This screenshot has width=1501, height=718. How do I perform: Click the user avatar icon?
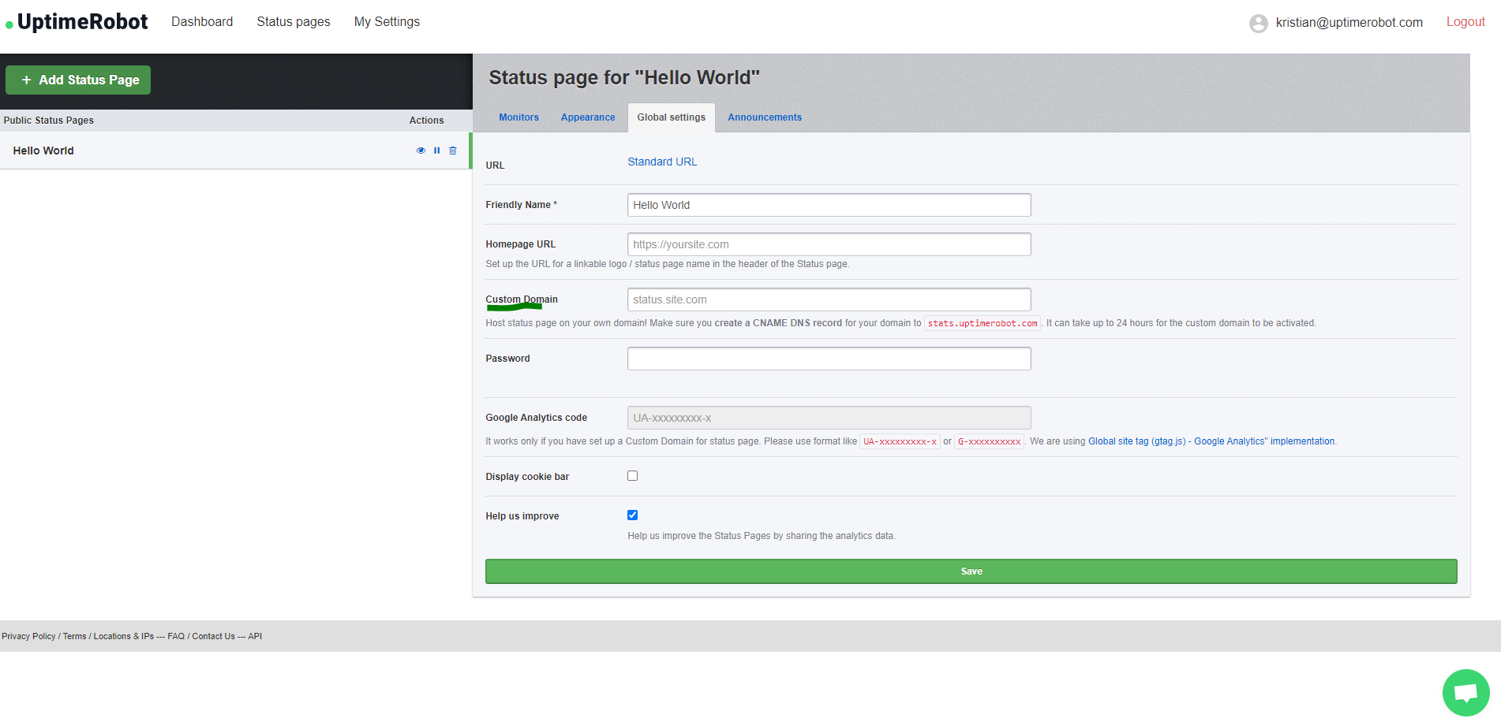tap(1259, 23)
